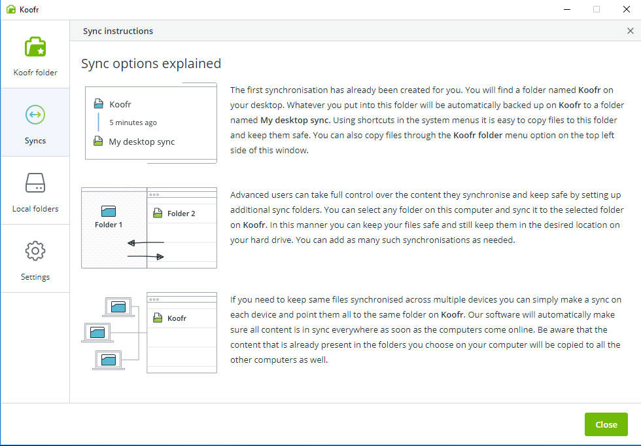
Task: Click the 'Sync options explained' heading
Action: point(151,64)
